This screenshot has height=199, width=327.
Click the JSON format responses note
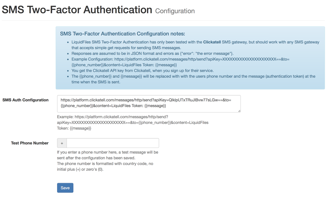tap(152, 53)
